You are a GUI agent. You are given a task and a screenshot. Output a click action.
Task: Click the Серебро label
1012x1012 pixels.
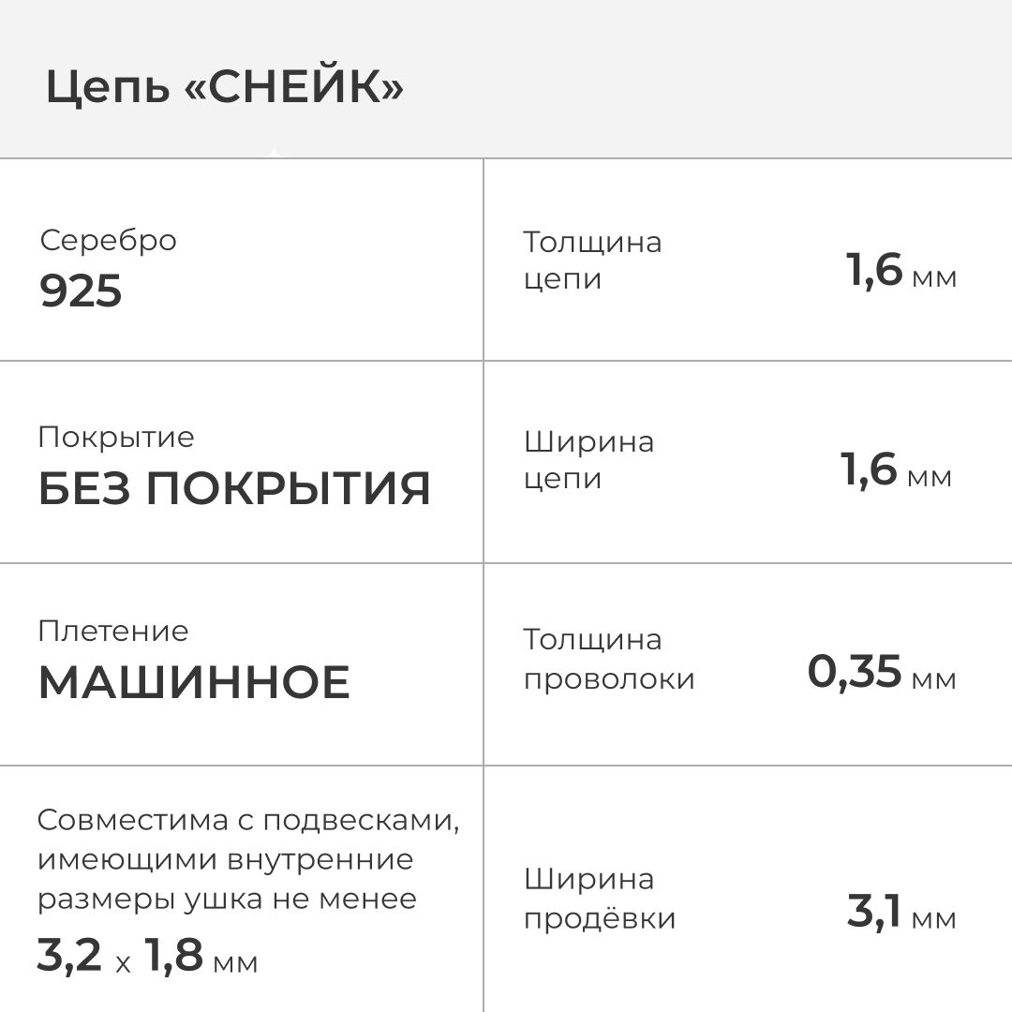click(108, 240)
